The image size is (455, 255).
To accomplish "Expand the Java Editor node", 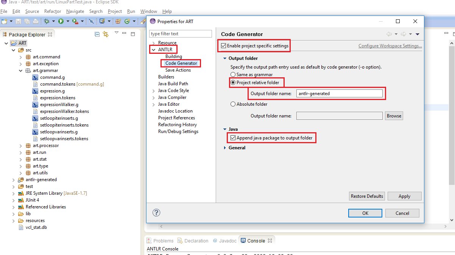I will (x=153, y=104).
